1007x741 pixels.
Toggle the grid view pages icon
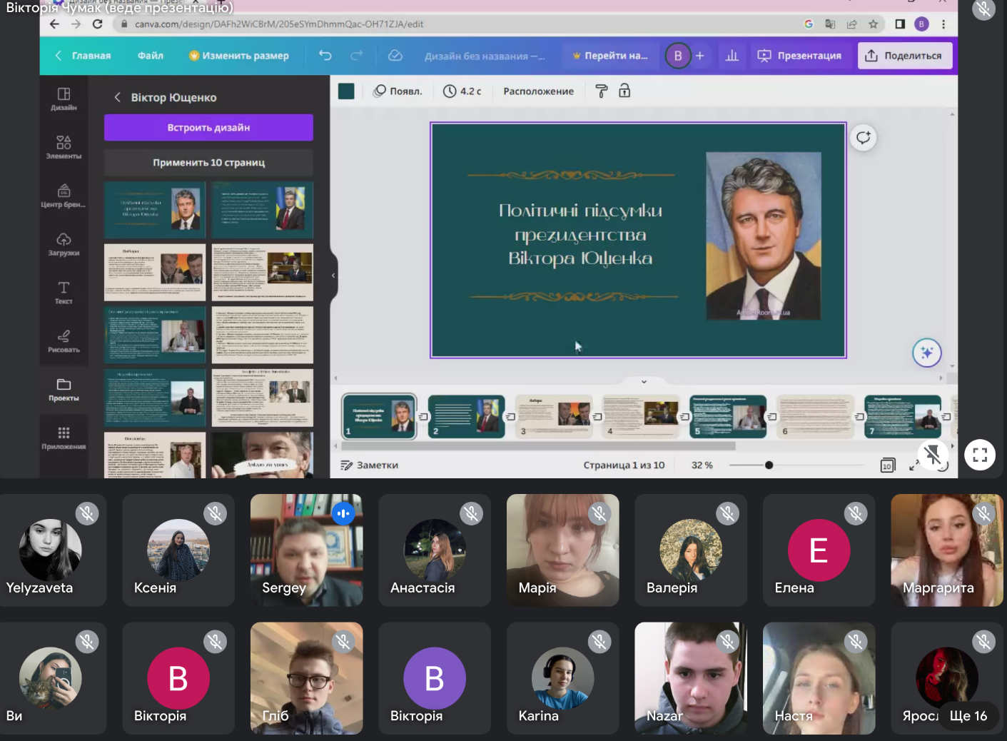point(887,465)
